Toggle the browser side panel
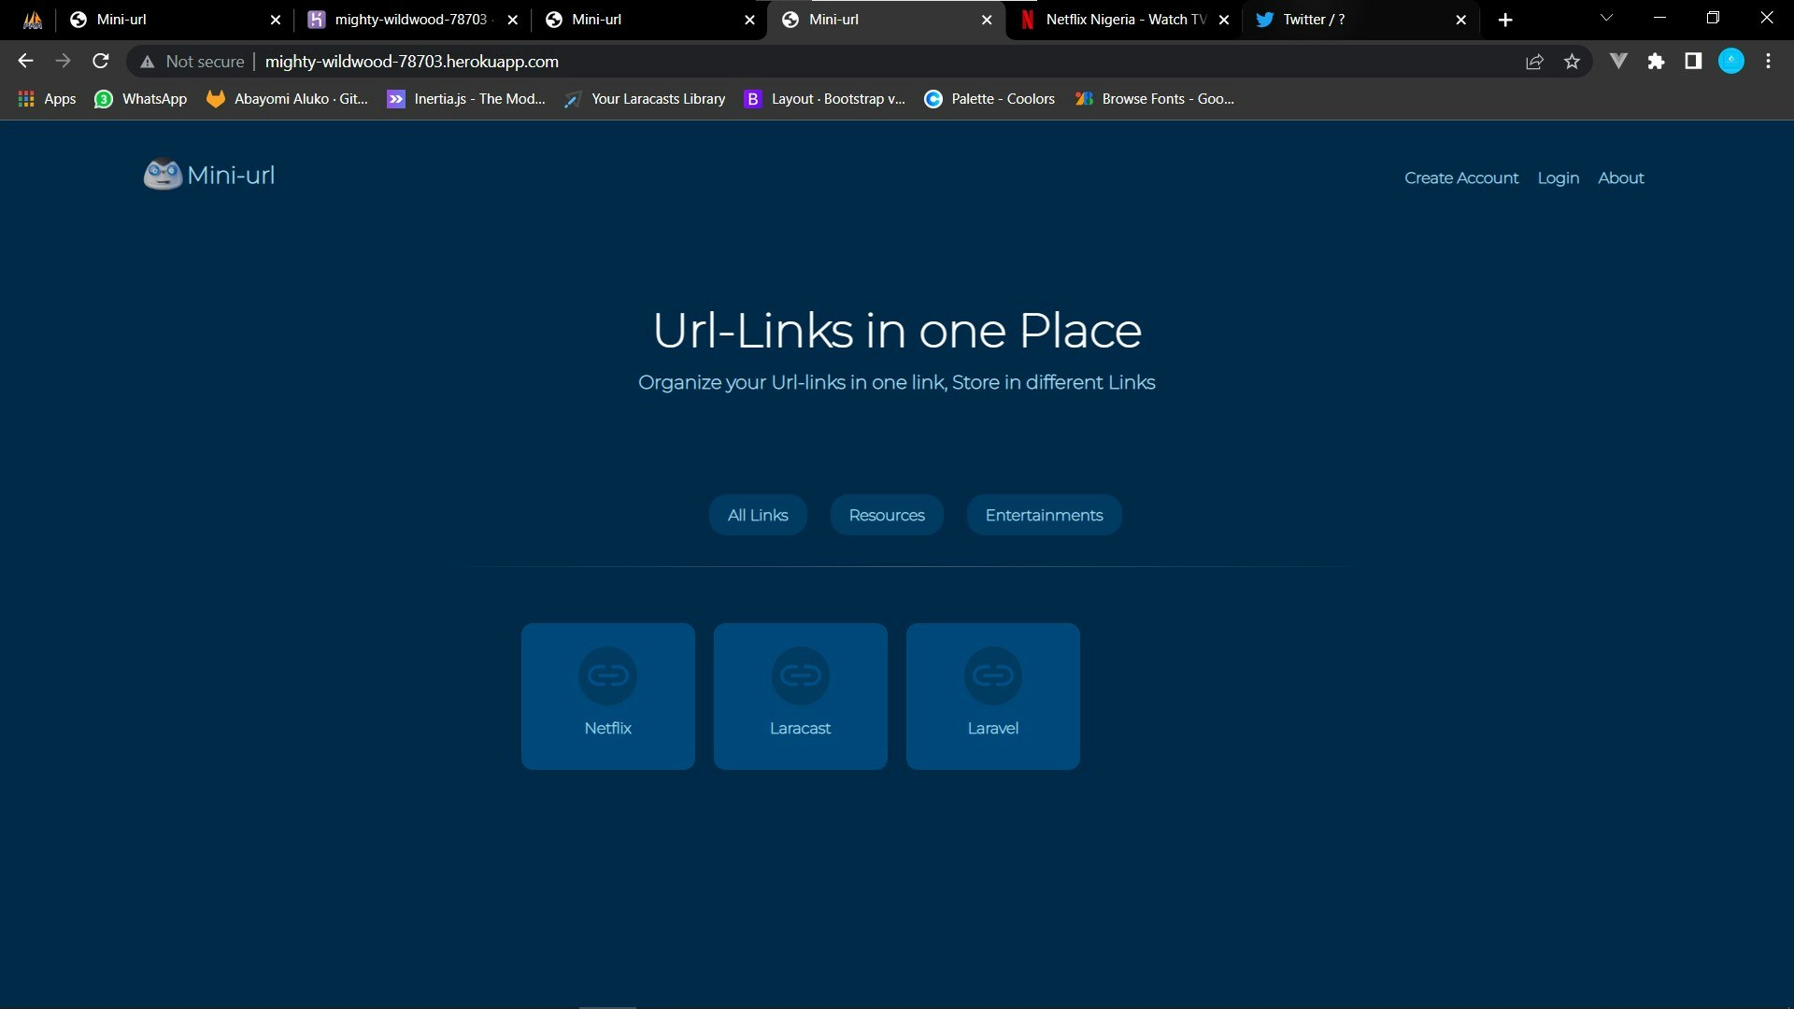The width and height of the screenshot is (1794, 1009). click(x=1693, y=62)
